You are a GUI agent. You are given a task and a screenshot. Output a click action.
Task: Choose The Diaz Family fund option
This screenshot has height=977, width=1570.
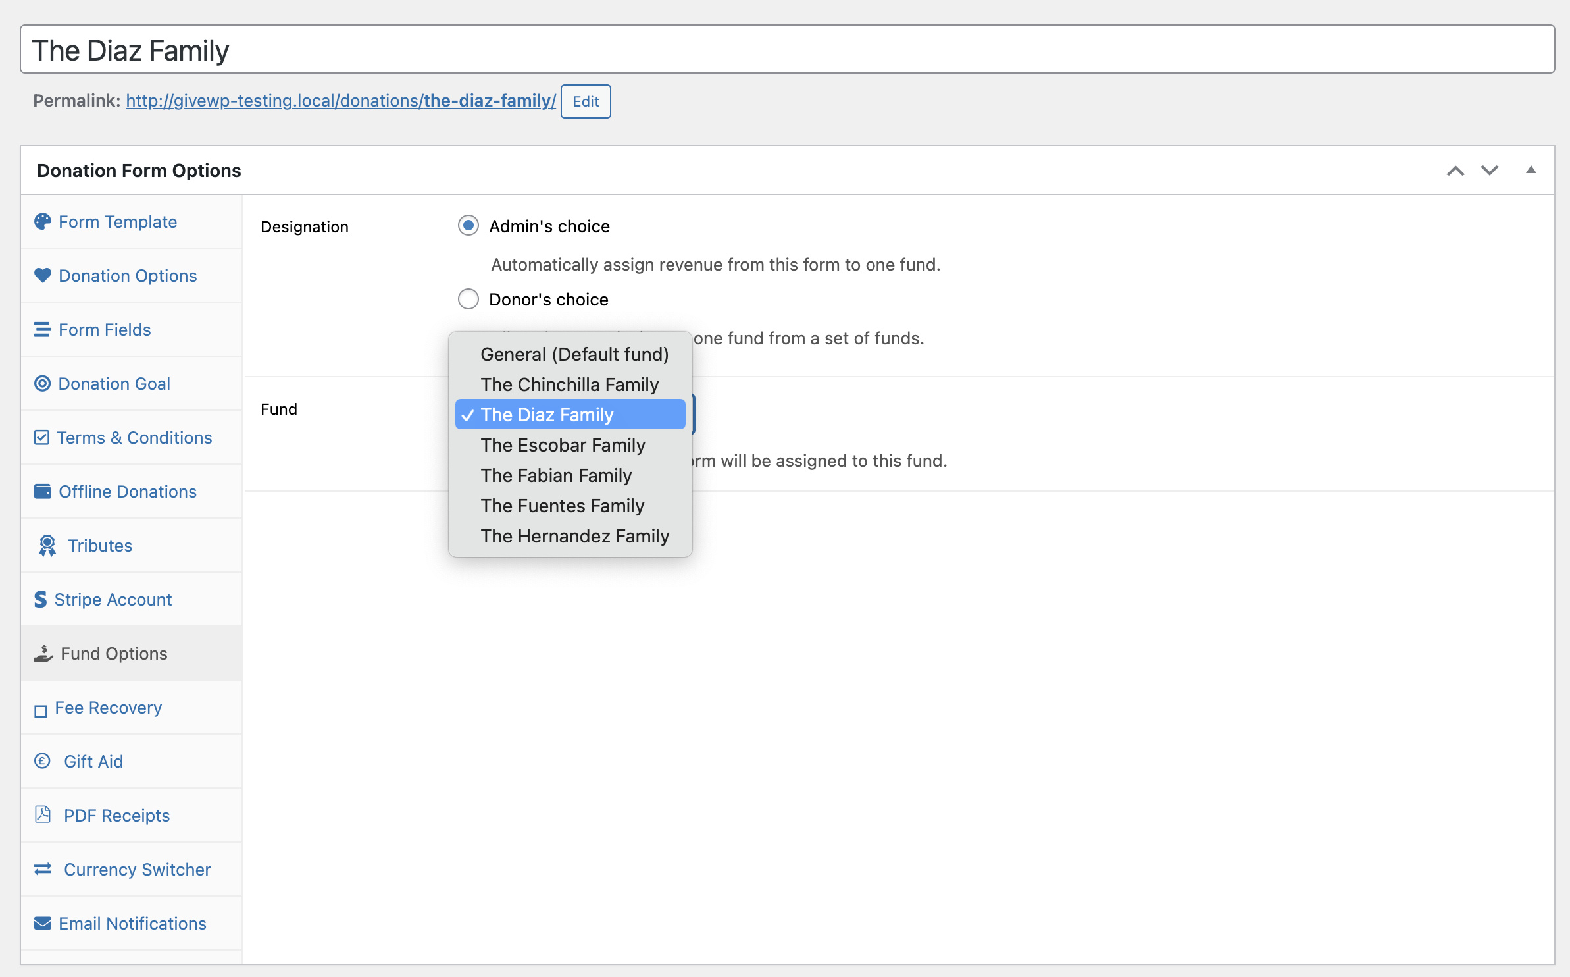pos(570,415)
